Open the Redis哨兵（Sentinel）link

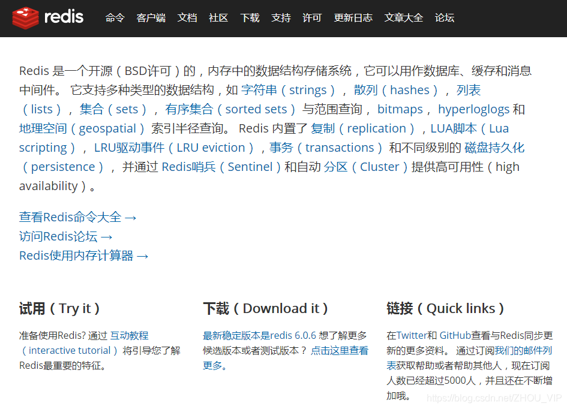[221, 167]
